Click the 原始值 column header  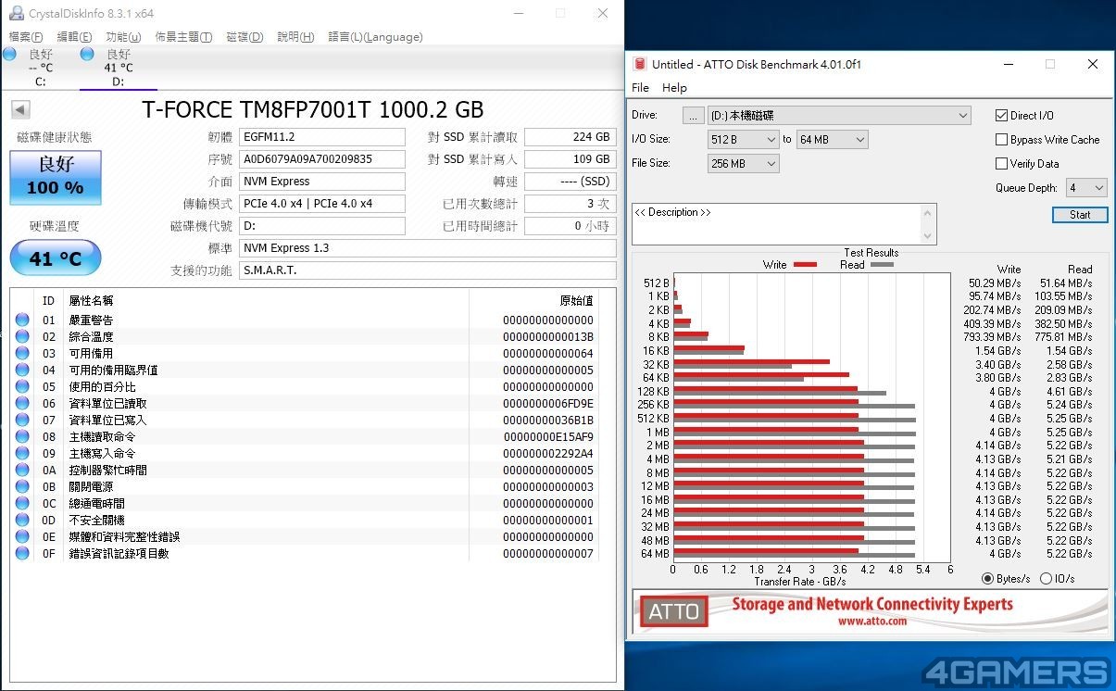(x=577, y=301)
